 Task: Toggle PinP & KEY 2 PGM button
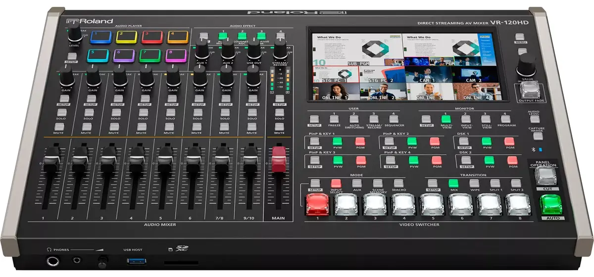435,141
